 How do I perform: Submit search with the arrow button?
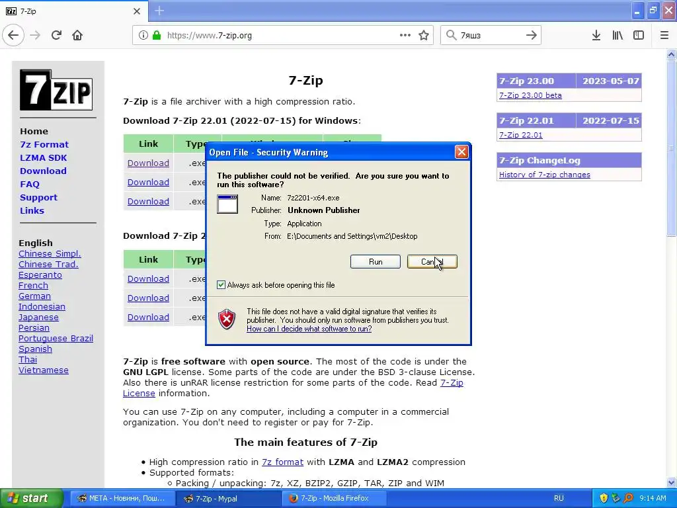[532, 36]
